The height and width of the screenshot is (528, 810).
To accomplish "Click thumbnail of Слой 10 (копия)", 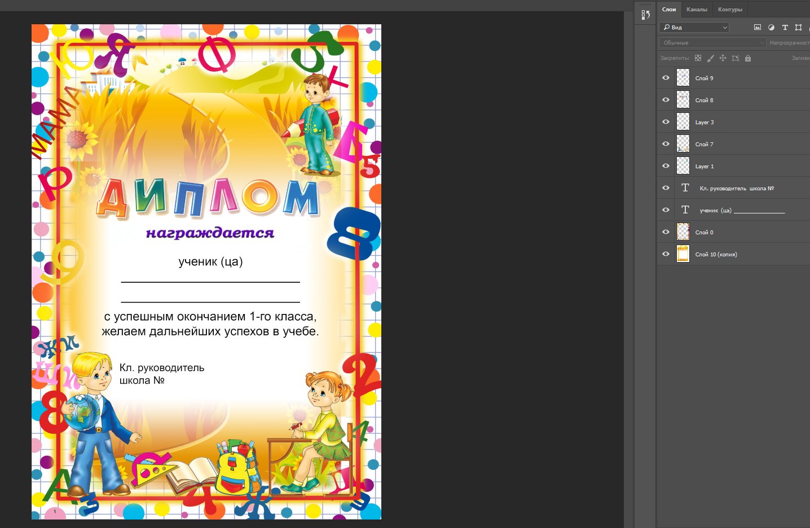I will [x=683, y=254].
